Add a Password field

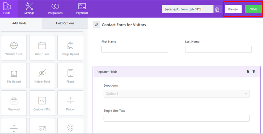pos(14,103)
